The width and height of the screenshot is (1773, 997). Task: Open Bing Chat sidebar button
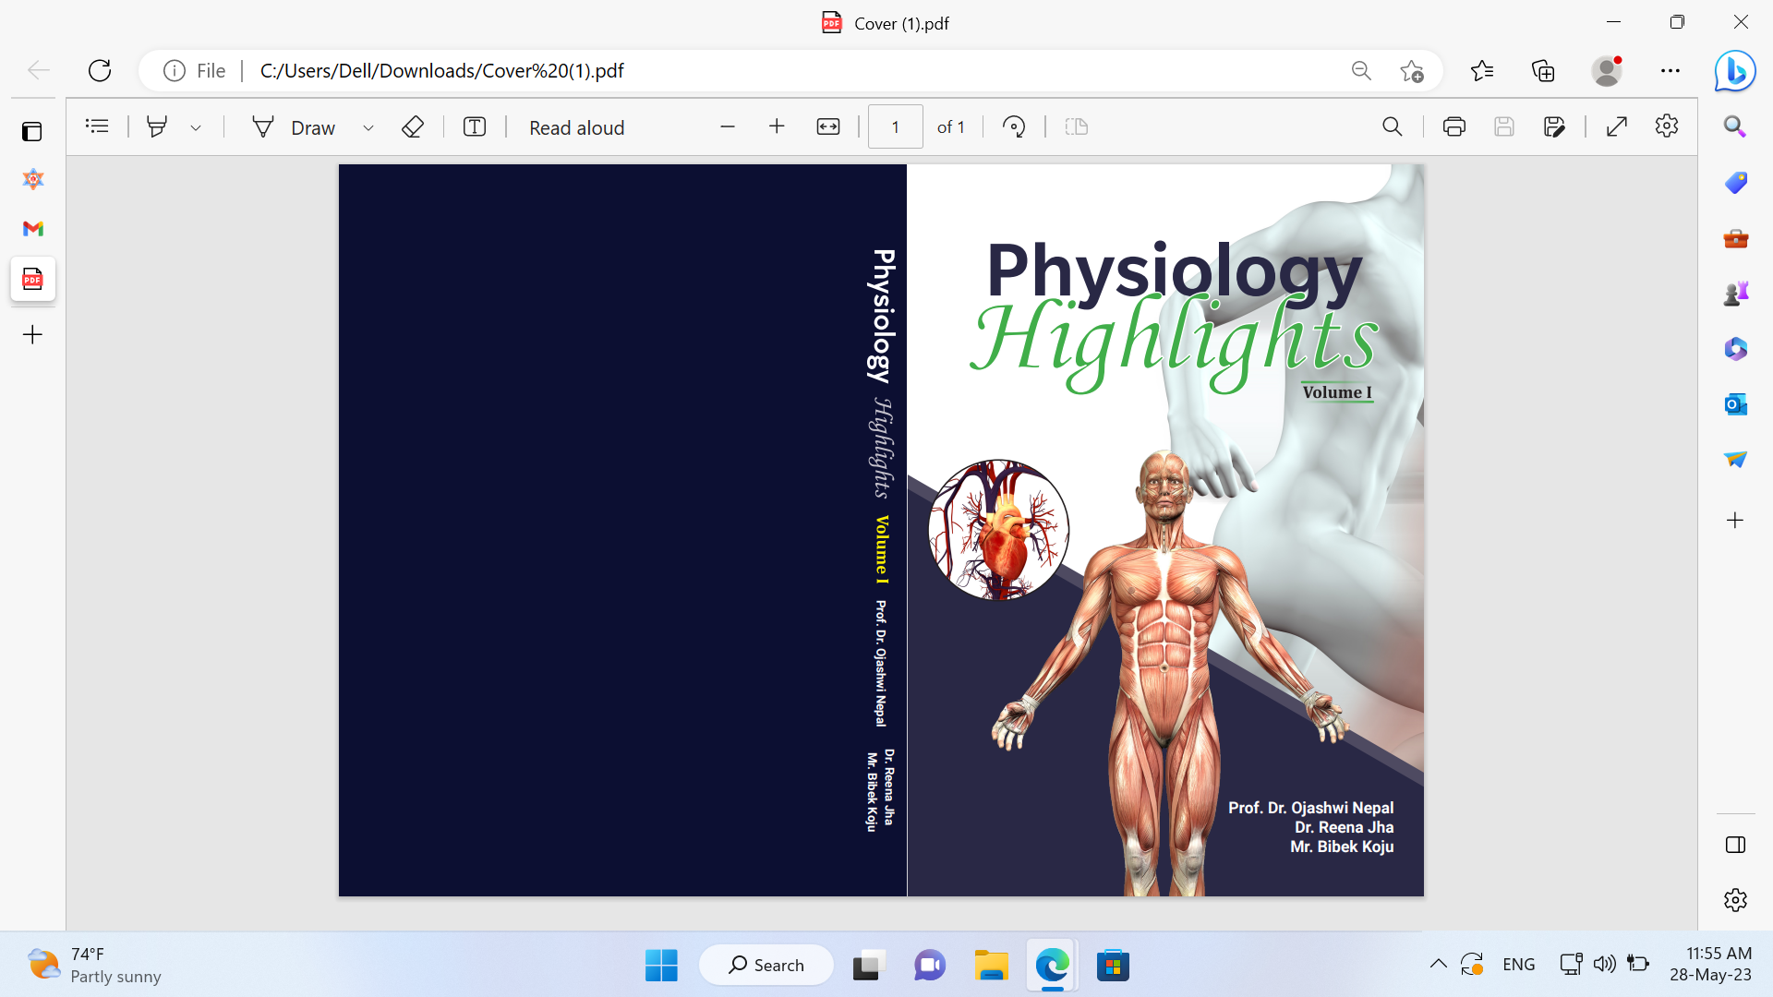tap(1735, 71)
